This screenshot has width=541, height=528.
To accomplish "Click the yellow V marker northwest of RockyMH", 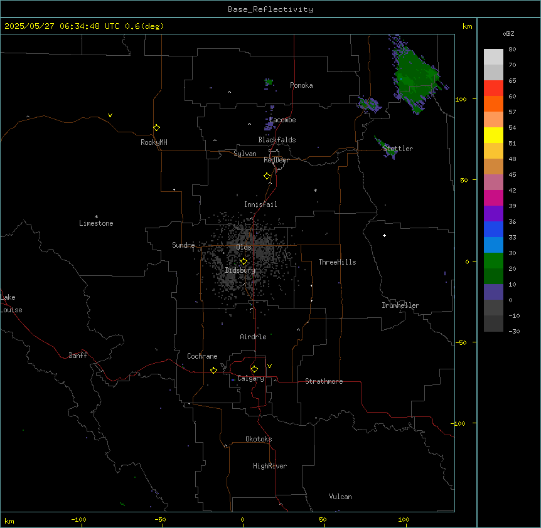I will coord(110,115).
